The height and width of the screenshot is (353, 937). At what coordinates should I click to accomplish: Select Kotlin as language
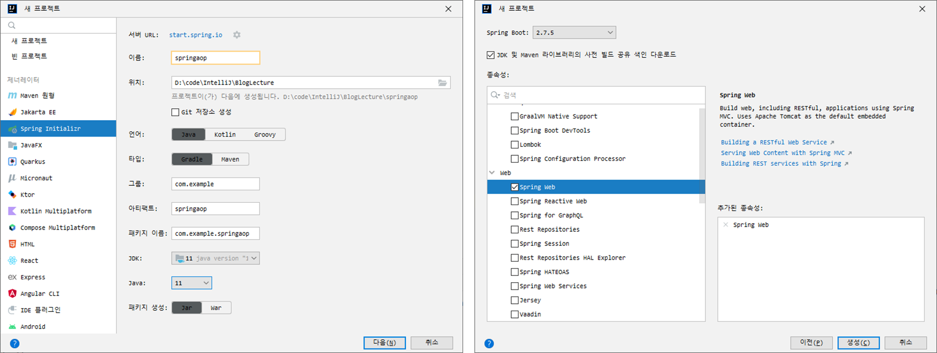tap(225, 134)
